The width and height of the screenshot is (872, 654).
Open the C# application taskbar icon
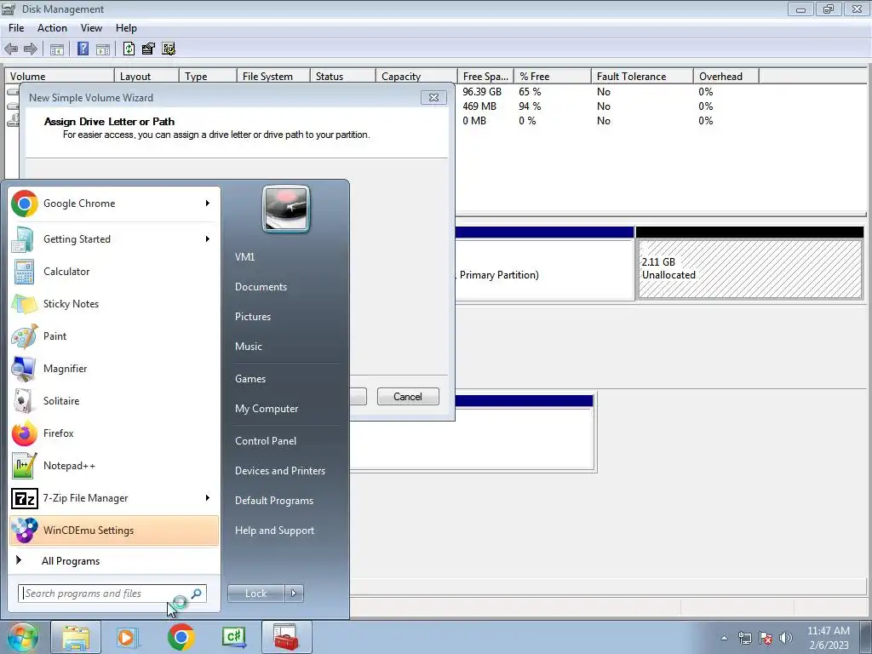233,637
